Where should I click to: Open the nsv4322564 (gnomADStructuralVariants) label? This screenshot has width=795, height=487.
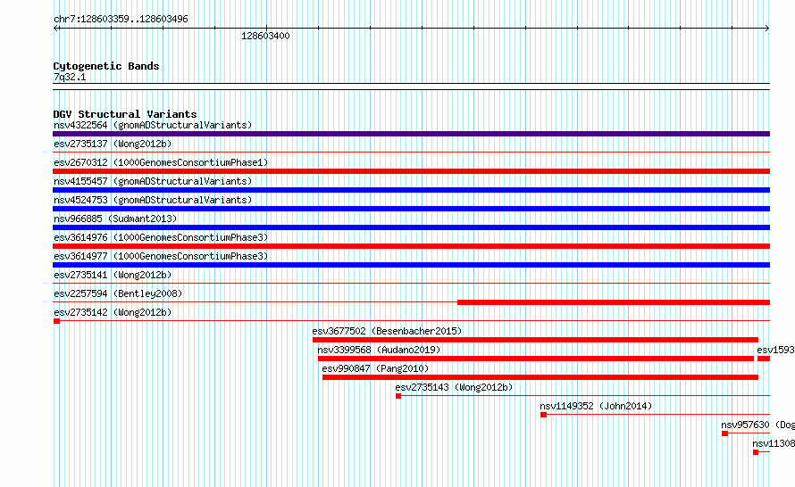(x=153, y=125)
